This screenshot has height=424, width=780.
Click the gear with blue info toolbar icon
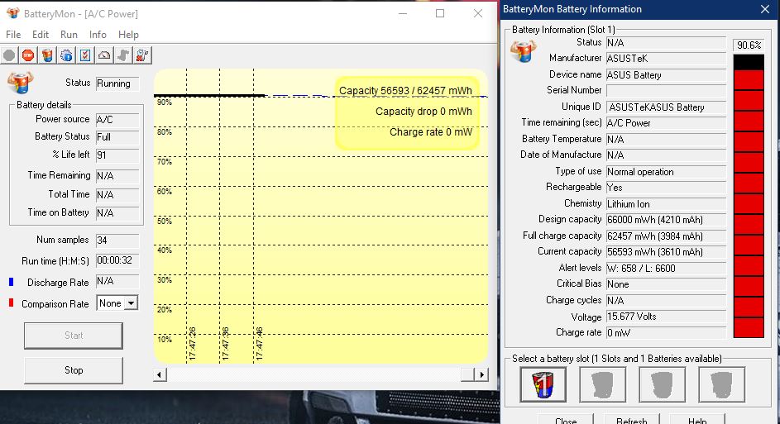click(x=66, y=55)
